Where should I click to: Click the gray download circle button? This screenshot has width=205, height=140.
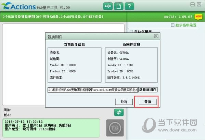[115, 128]
